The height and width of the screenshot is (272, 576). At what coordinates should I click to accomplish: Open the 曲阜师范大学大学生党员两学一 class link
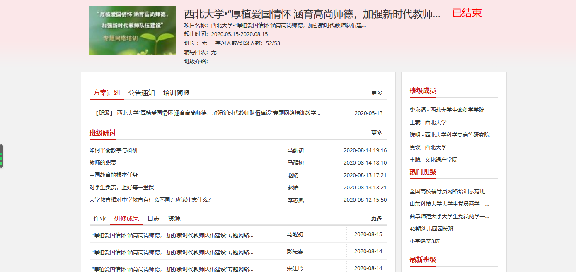pos(450,217)
